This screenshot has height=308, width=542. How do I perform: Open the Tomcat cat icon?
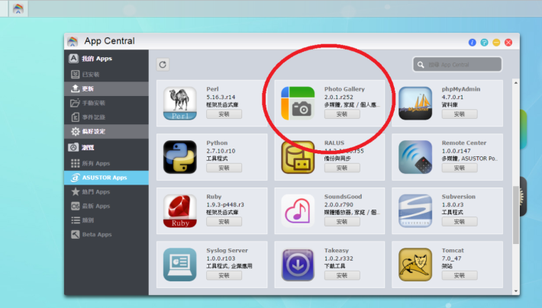(415, 265)
